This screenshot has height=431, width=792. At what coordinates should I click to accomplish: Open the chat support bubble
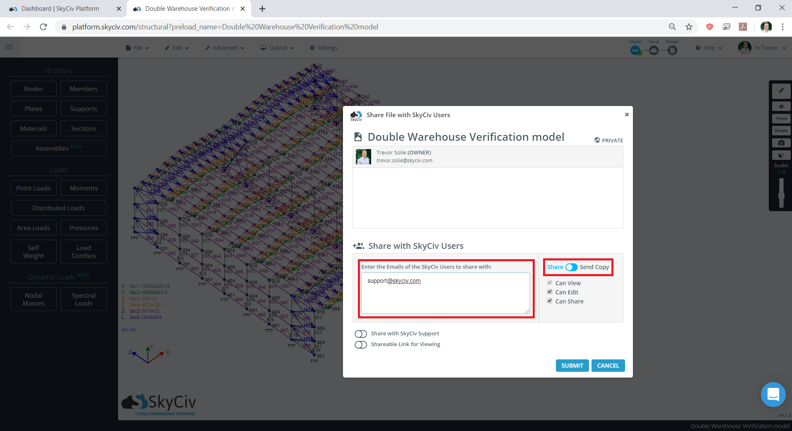(773, 395)
